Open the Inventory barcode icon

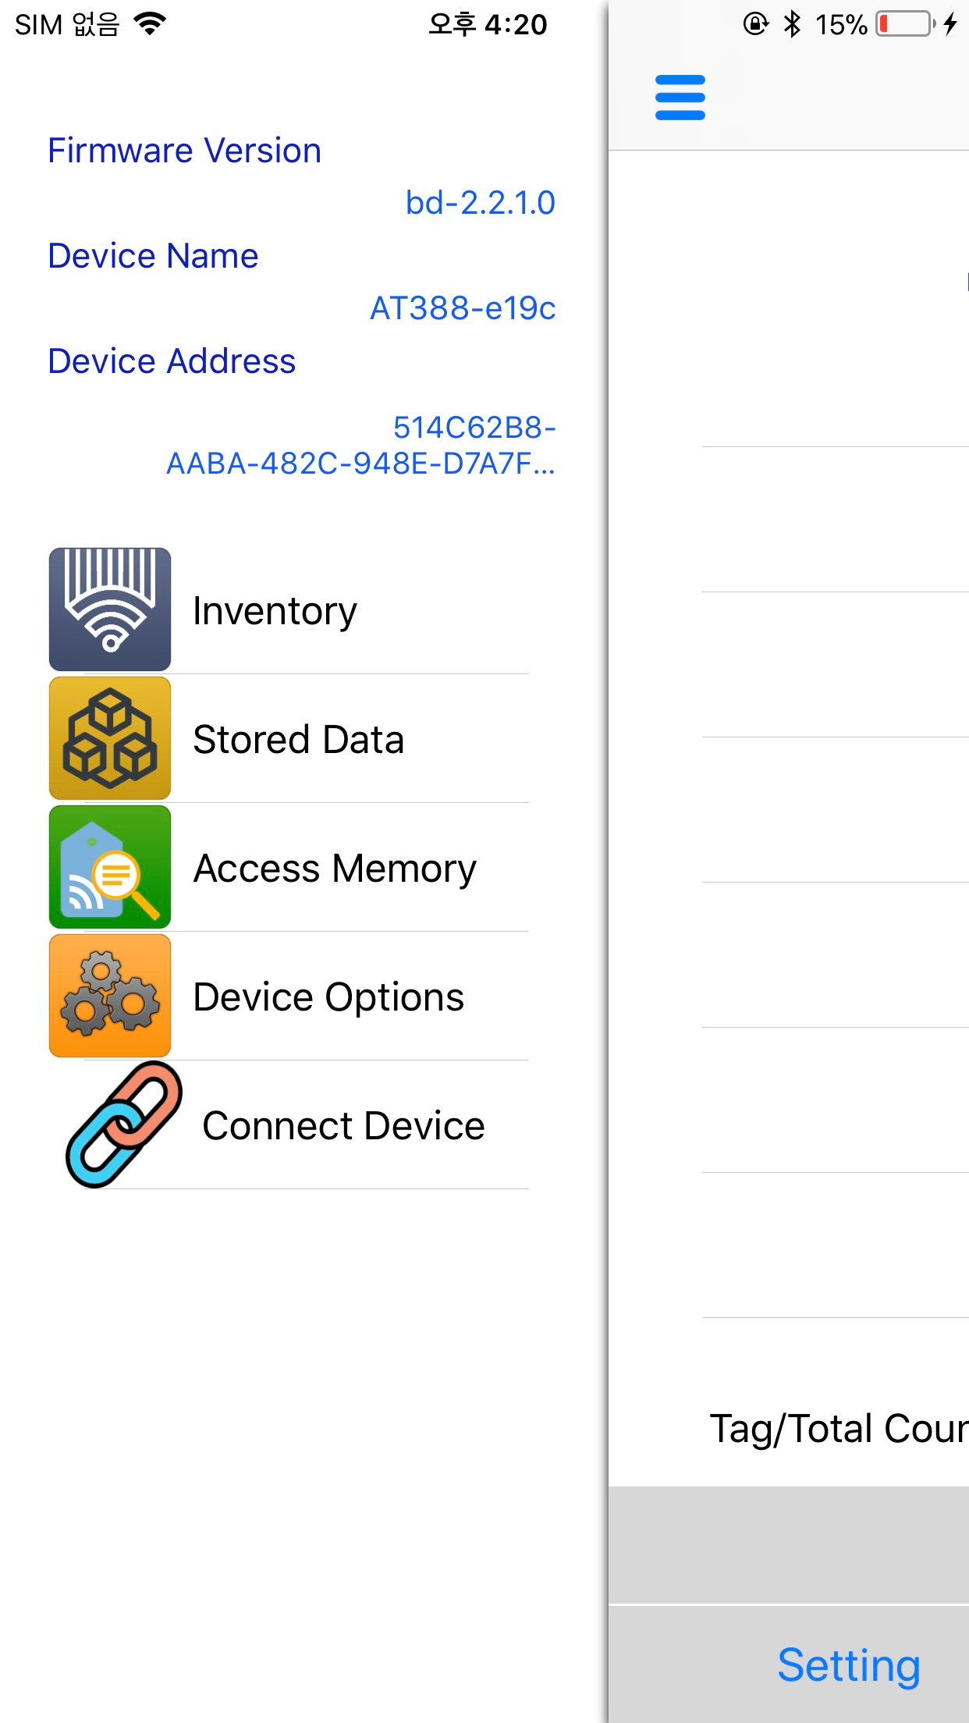point(110,609)
